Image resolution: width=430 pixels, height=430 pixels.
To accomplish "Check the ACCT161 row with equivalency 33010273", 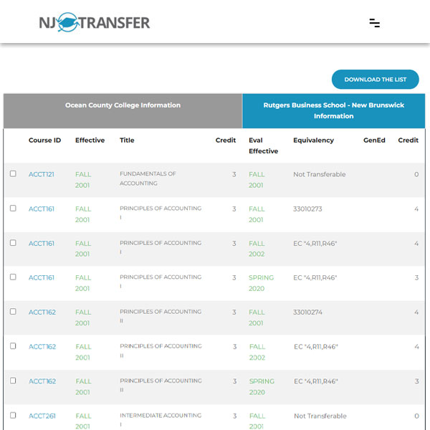I will [x=13, y=208].
